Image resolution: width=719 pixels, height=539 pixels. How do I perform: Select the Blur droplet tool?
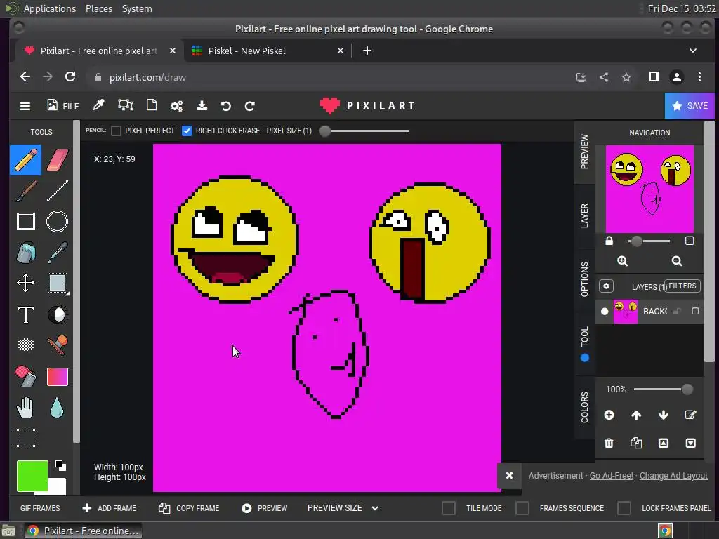(57, 408)
